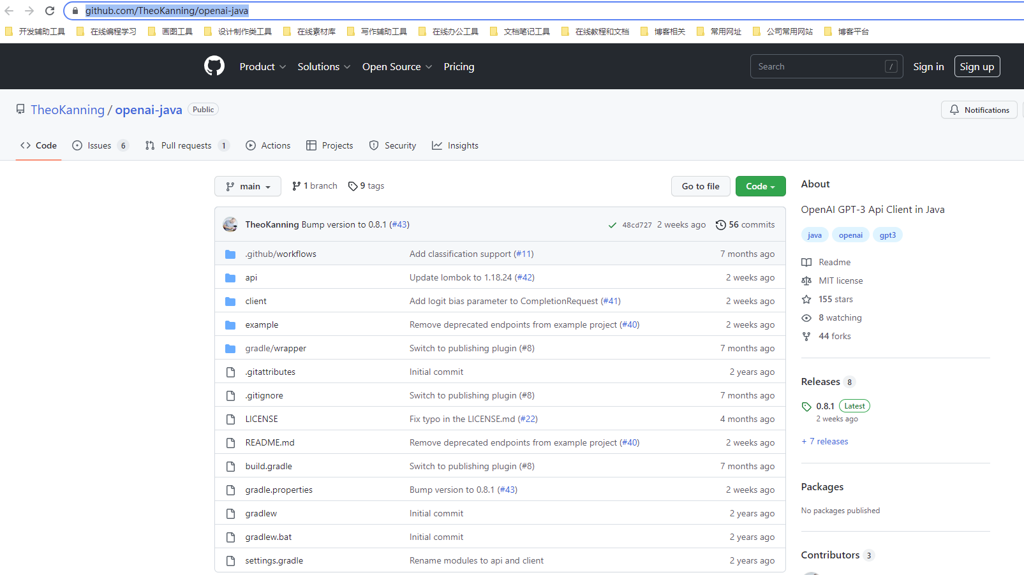The height and width of the screenshot is (575, 1024).
Task: Click the api folder icon
Action: (x=230, y=278)
